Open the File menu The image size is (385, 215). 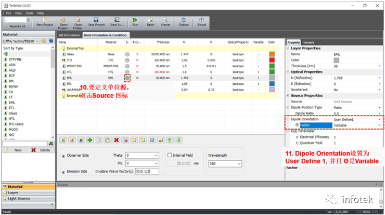(x=8, y=13)
